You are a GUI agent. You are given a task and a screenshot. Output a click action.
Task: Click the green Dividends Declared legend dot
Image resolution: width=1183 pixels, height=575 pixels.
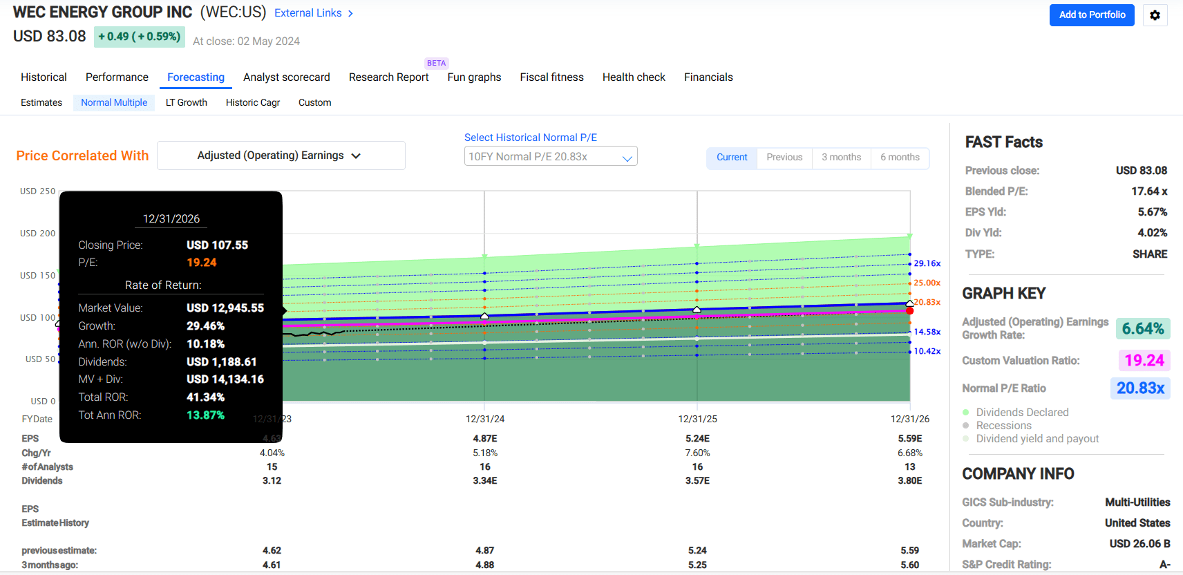pyautogui.click(x=966, y=413)
